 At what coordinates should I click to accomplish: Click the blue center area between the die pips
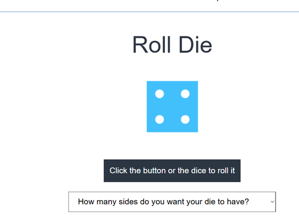(172, 106)
